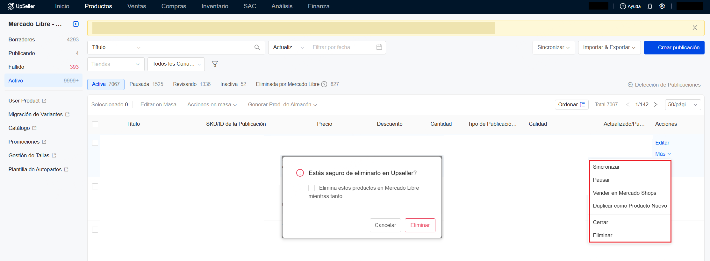Open the calendar date picker icon
Viewport: 710px width, 261px height.
[x=379, y=47]
